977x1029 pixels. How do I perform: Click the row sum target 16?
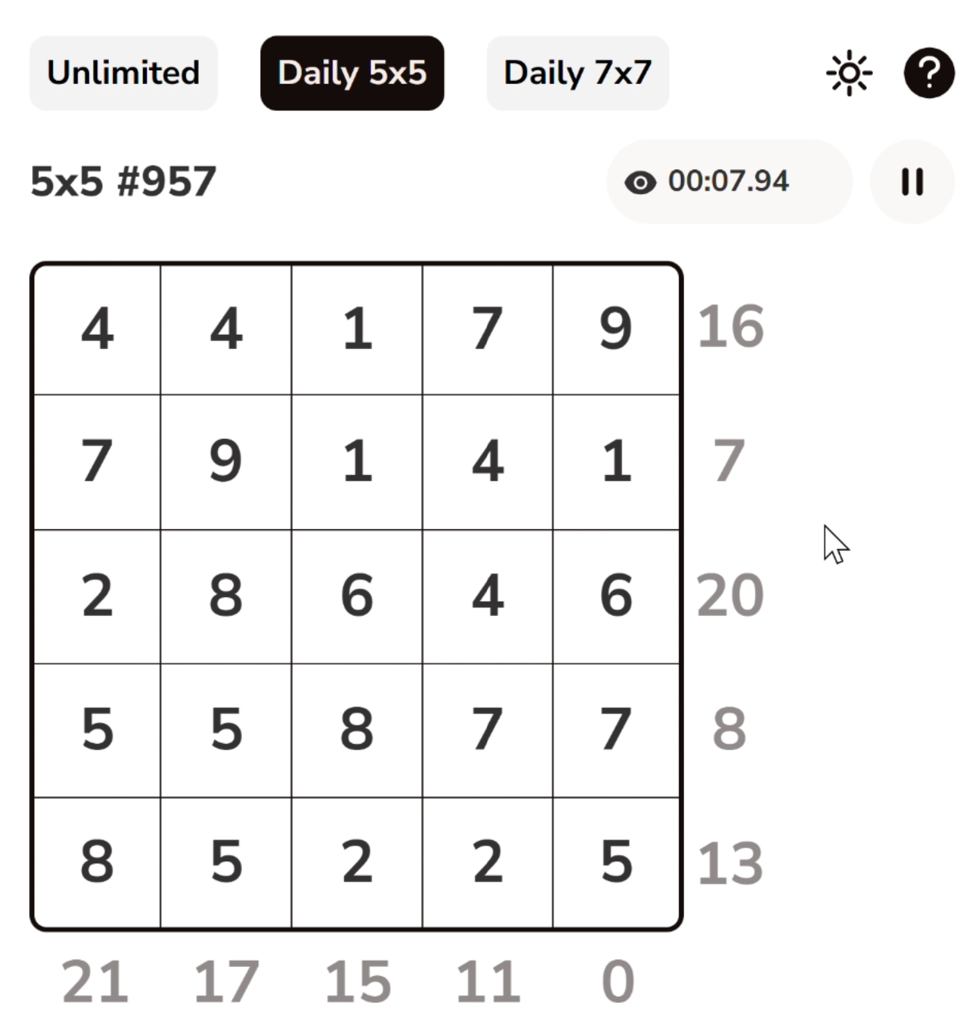pos(730,327)
